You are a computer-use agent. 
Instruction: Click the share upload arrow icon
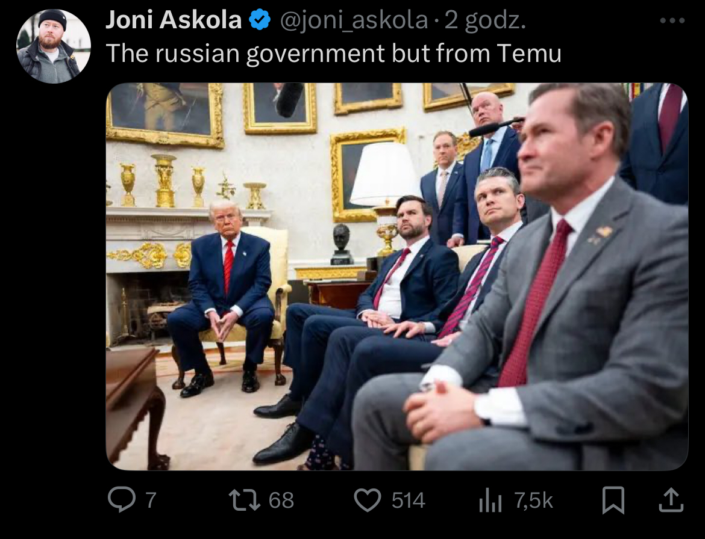671,500
